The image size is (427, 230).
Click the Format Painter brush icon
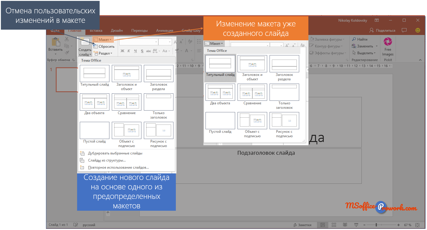(67, 52)
